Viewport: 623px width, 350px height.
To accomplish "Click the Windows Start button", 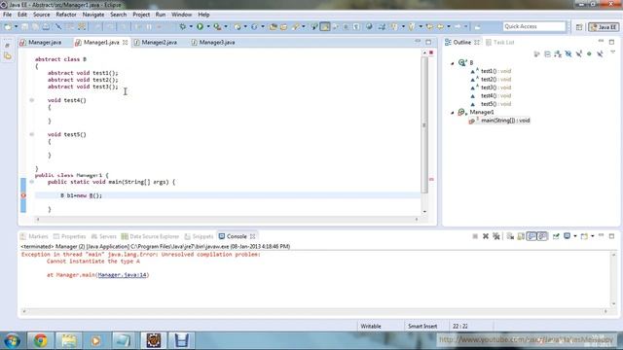I will (12, 341).
